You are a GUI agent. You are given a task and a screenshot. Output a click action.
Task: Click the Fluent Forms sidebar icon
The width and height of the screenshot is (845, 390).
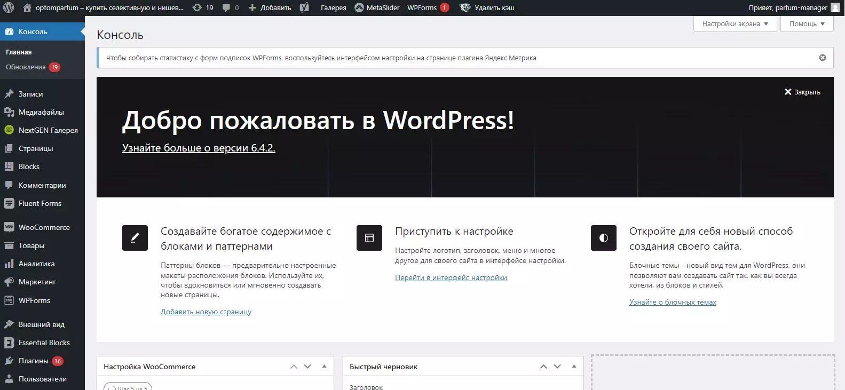[x=9, y=203]
